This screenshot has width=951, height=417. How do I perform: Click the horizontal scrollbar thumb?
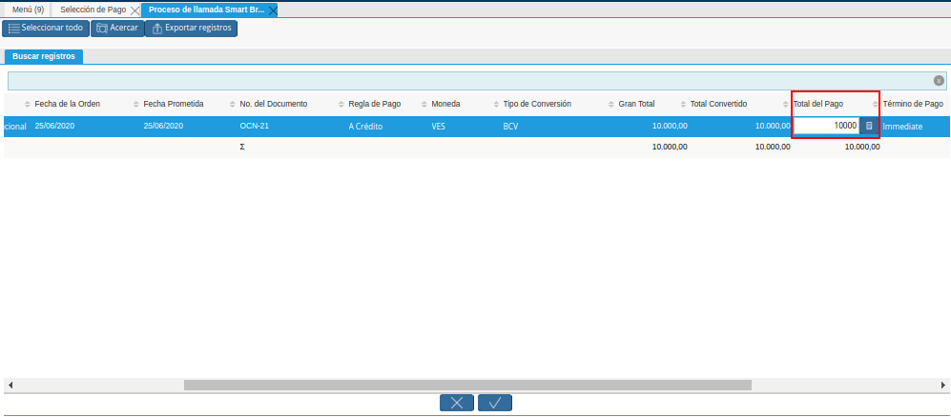click(467, 385)
